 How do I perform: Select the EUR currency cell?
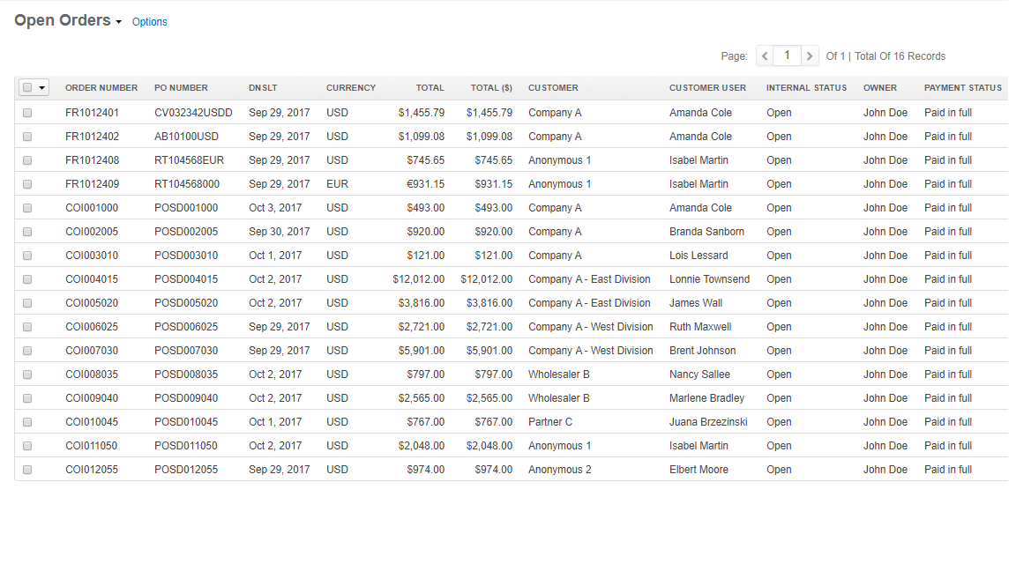tap(337, 184)
